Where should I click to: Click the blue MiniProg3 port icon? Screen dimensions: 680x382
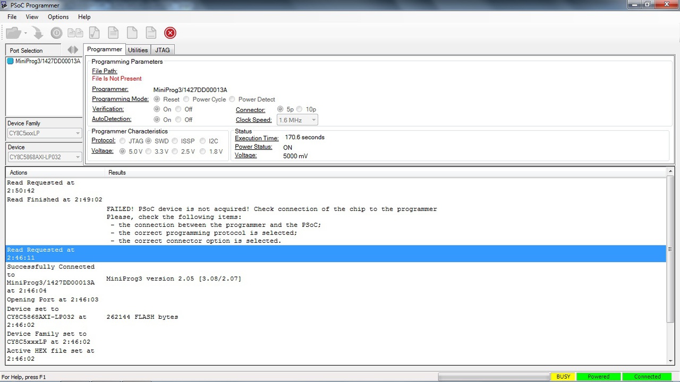(10, 61)
